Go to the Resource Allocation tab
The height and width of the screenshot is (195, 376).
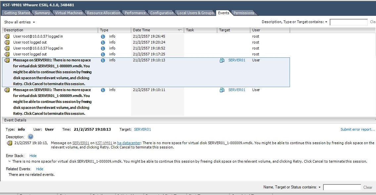click(103, 13)
